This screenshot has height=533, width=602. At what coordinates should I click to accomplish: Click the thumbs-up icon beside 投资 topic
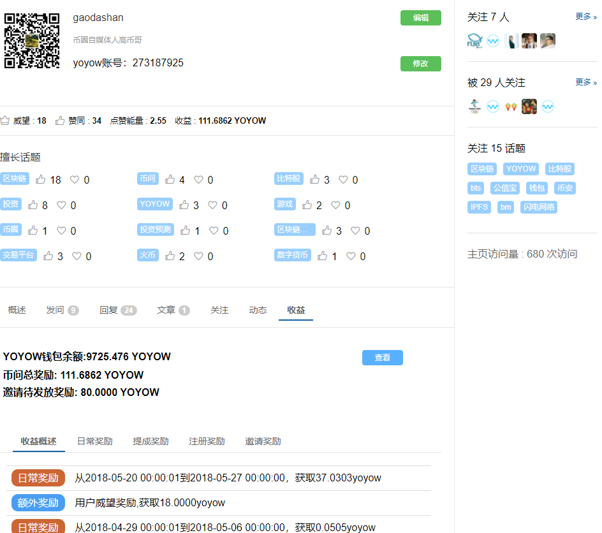[33, 205]
